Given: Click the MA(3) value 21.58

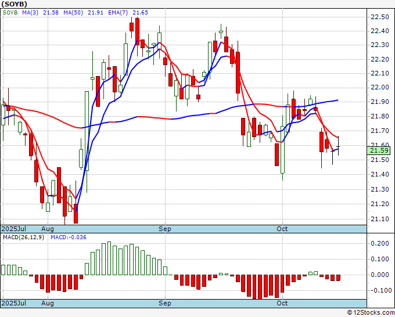Looking at the screenshot, I should 51,13.
